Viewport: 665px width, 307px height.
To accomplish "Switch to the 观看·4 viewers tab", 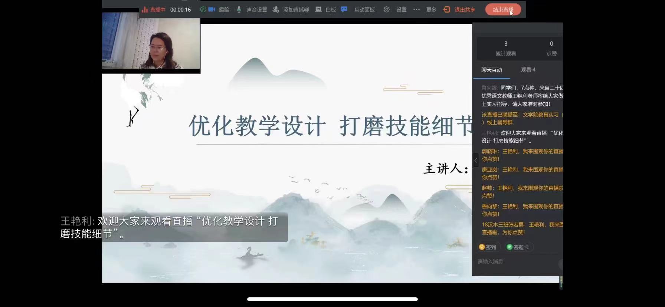I will (x=528, y=70).
